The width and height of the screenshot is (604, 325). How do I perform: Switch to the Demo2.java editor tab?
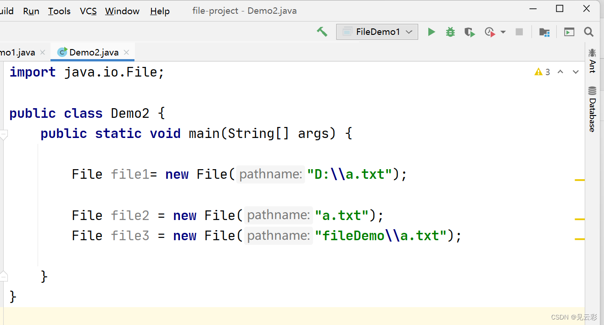tap(94, 52)
